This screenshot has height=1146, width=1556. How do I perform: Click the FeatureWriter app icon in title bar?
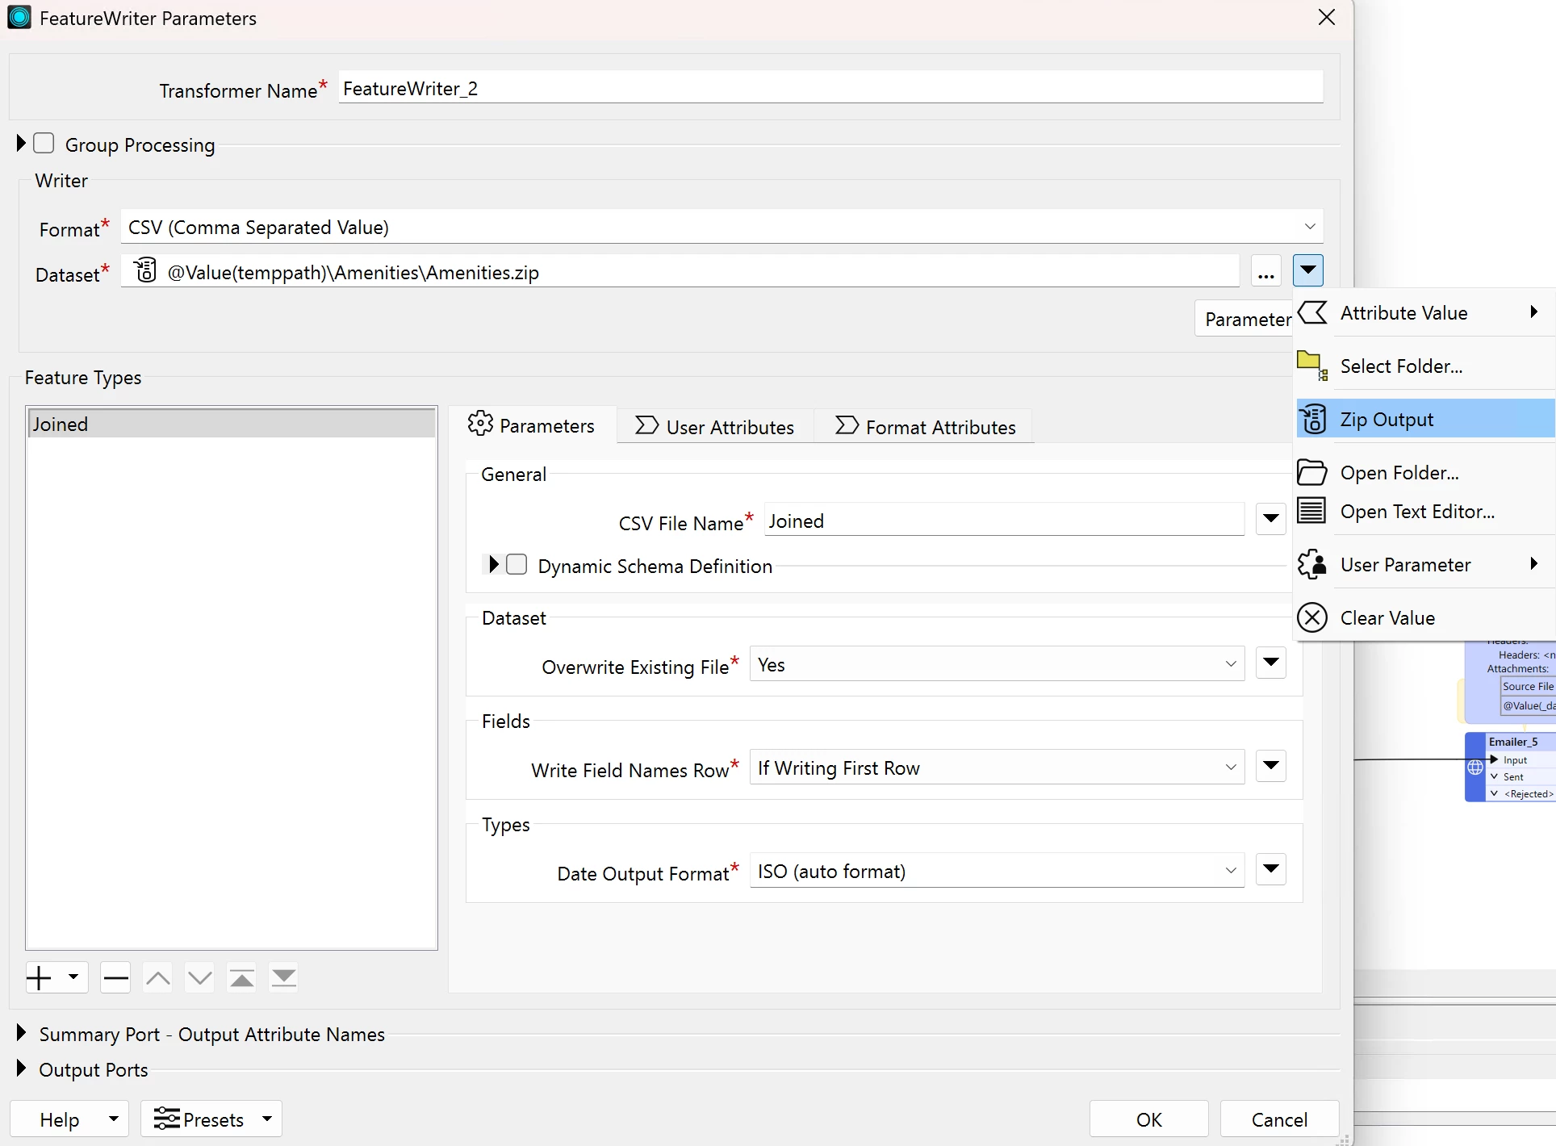pyautogui.click(x=19, y=17)
